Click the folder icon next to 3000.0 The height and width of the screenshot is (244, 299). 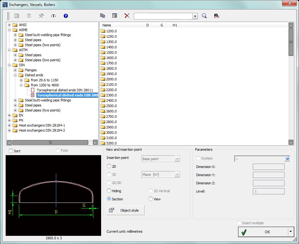pyautogui.click(x=103, y=132)
